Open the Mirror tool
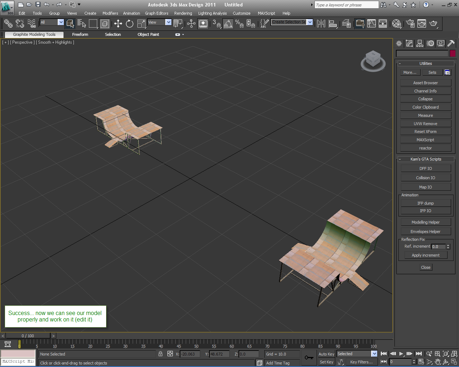Screen dimensions: 459x367 [x=321, y=24]
